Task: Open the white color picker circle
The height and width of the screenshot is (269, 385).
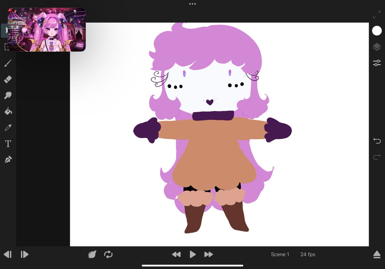Action: coord(377,31)
